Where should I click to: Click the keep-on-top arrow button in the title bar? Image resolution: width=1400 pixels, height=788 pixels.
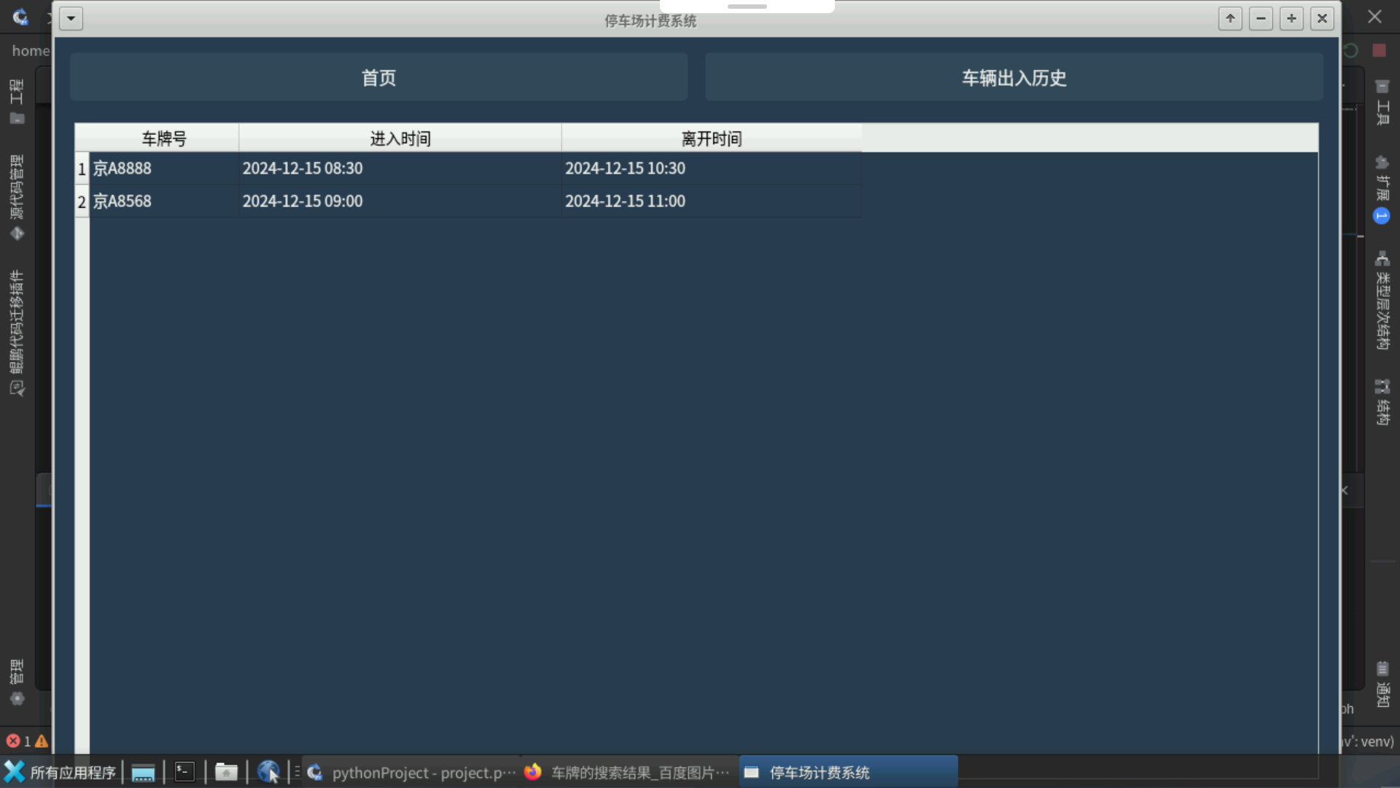pos(1229,18)
